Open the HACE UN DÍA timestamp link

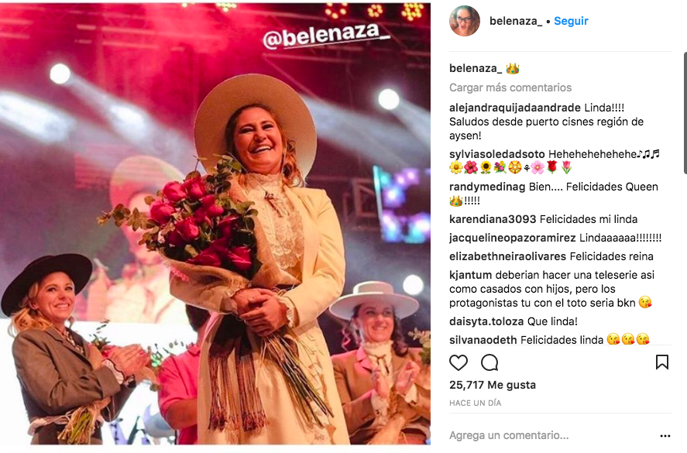pyautogui.click(x=475, y=403)
